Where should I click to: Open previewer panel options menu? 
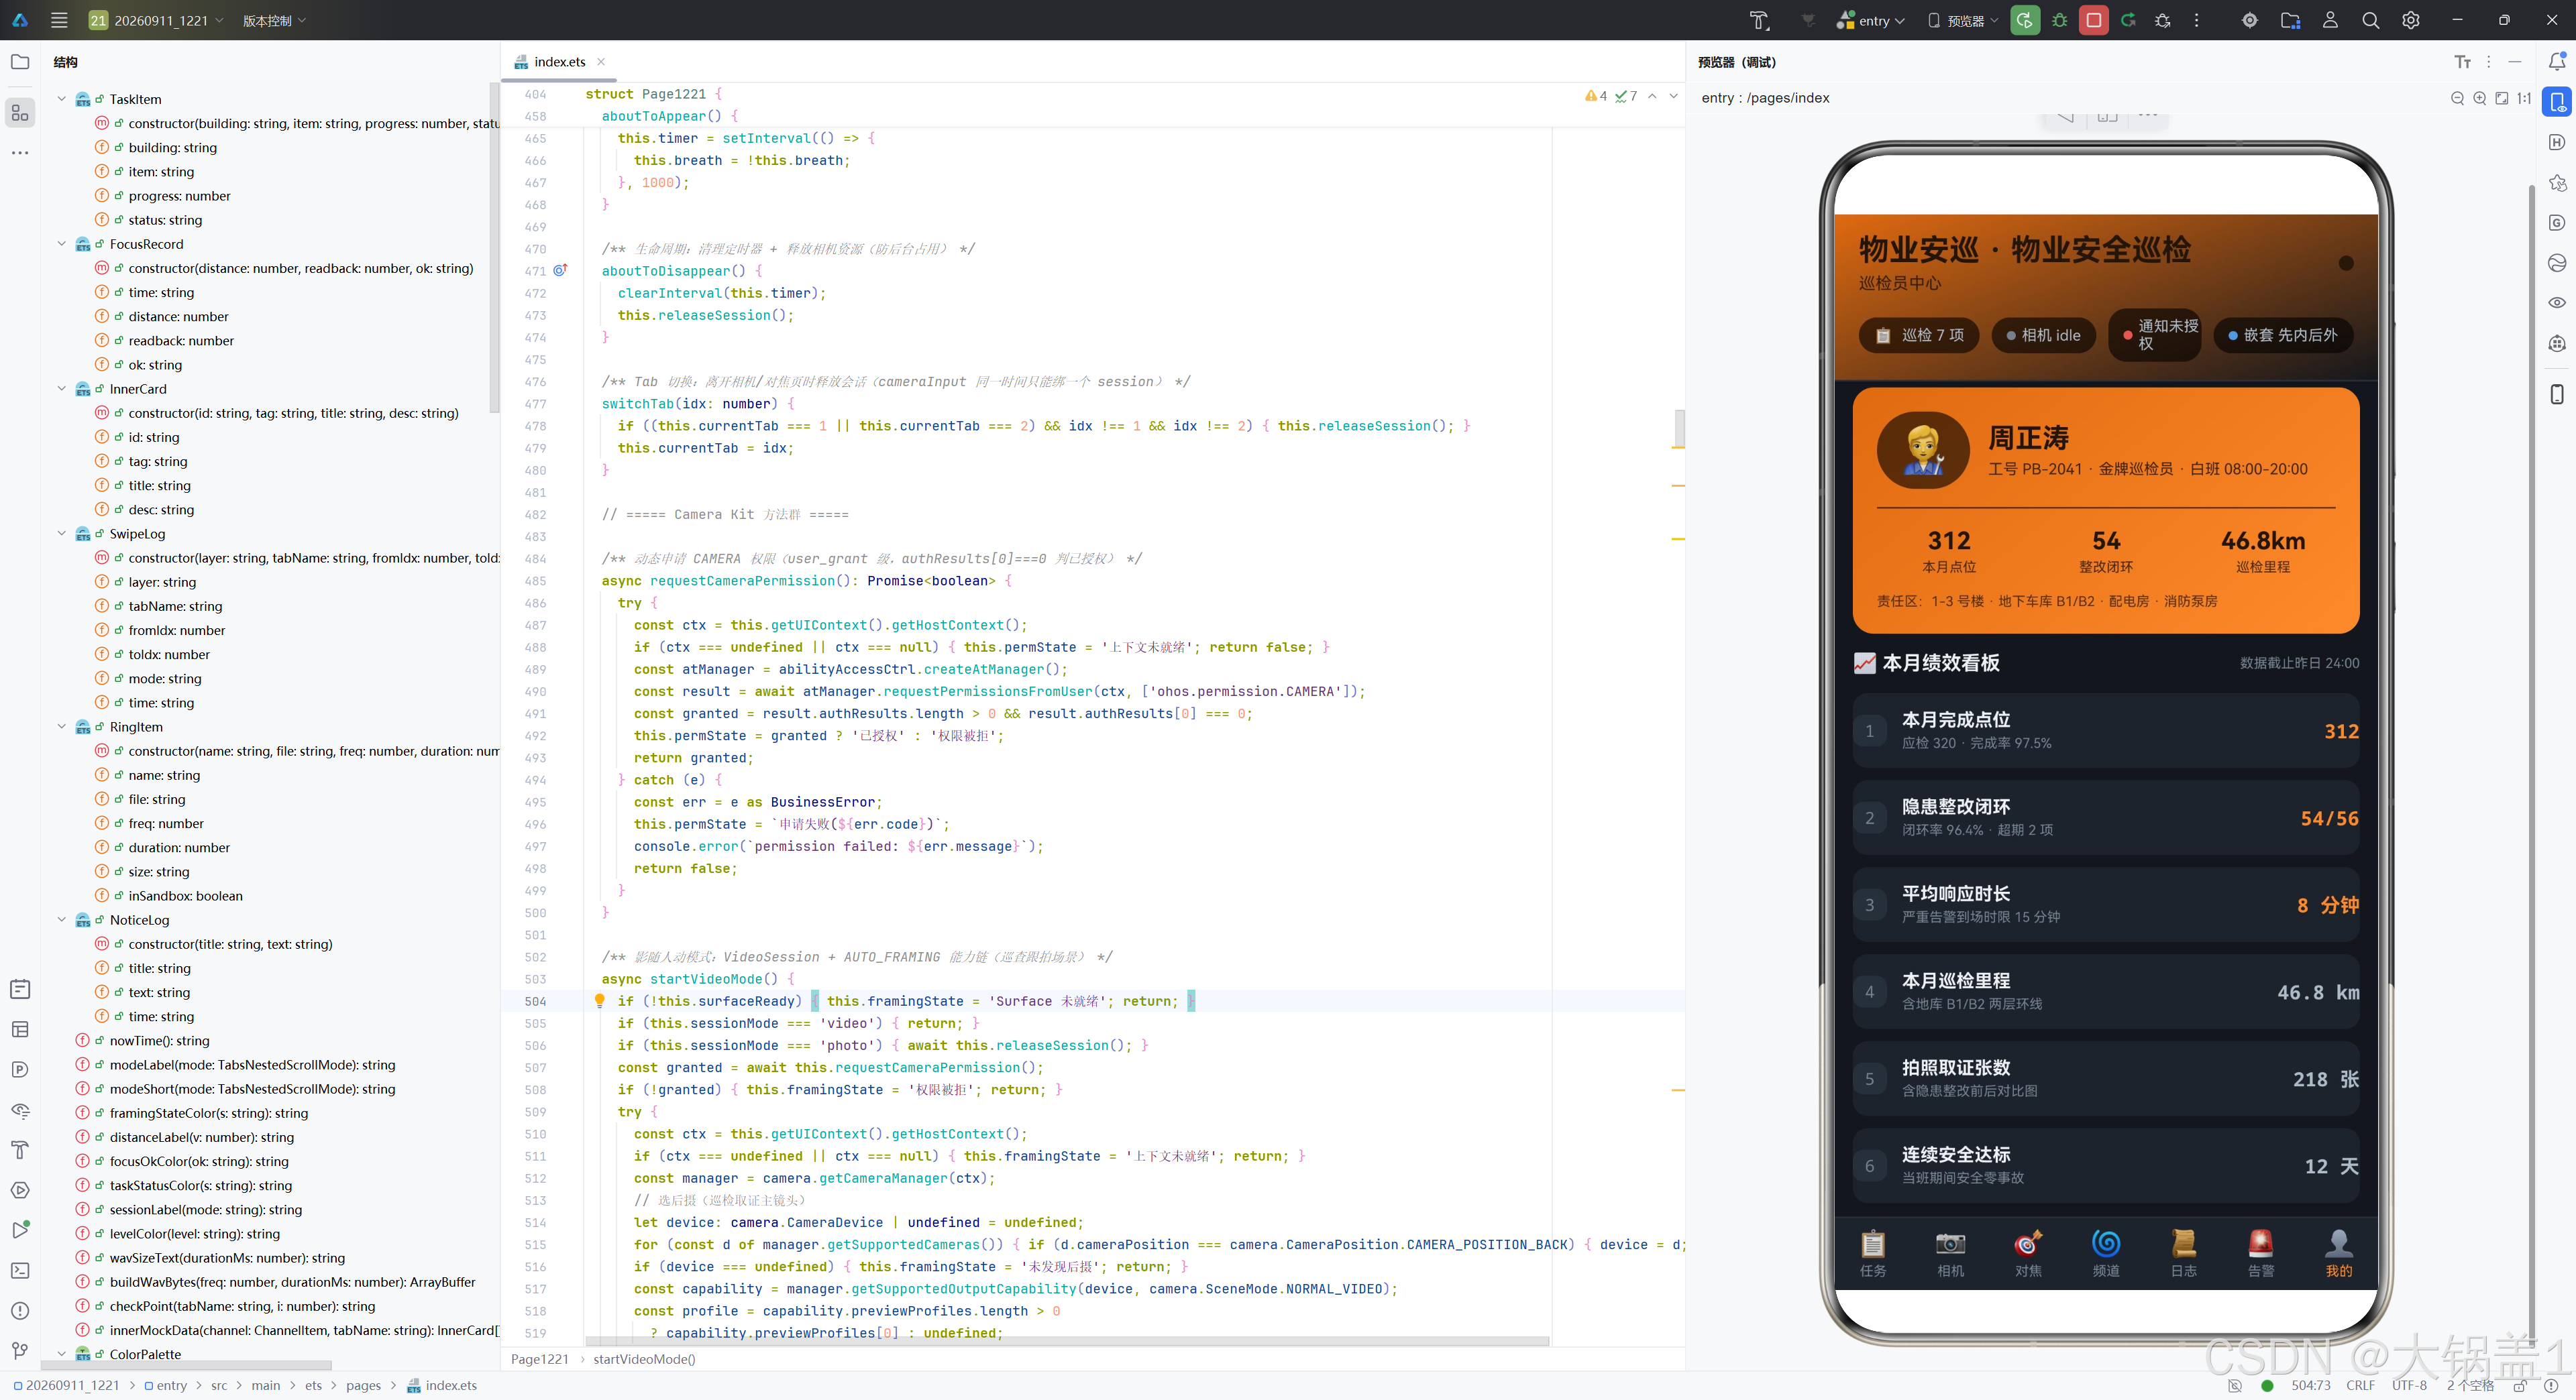click(x=2488, y=62)
